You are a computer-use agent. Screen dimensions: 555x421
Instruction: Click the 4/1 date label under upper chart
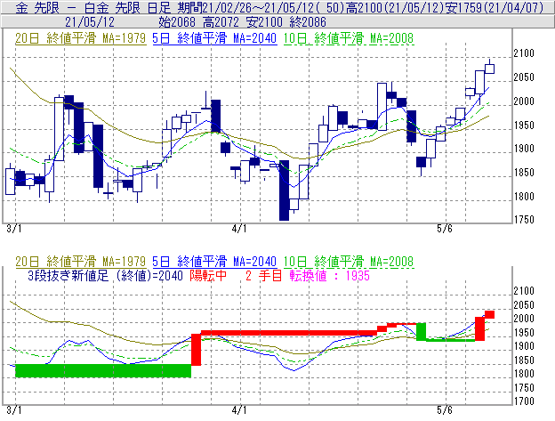(x=239, y=229)
